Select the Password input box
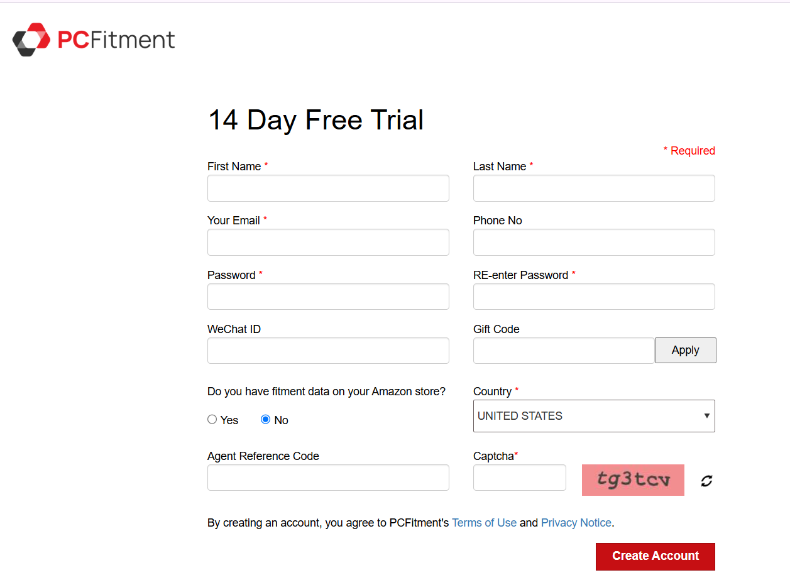The height and width of the screenshot is (580, 790). point(328,297)
